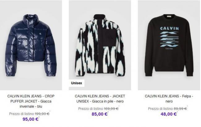Image resolution: width=201 pixels, height=127 pixels.
Task: Click Prezzo di listino label under sweatshirt
Action: 160,109
